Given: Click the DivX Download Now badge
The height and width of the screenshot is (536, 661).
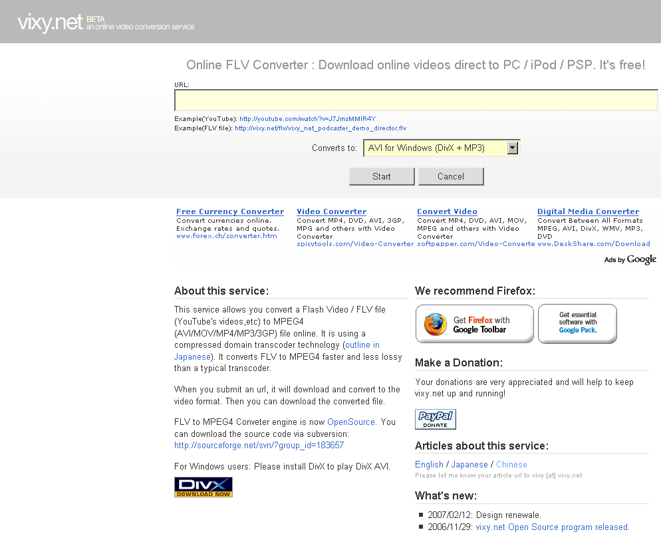Looking at the screenshot, I should click(x=203, y=487).
